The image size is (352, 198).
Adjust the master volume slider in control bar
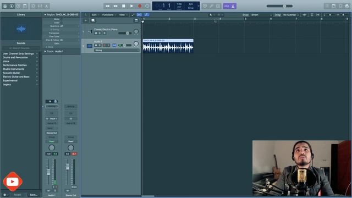tap(279, 6)
